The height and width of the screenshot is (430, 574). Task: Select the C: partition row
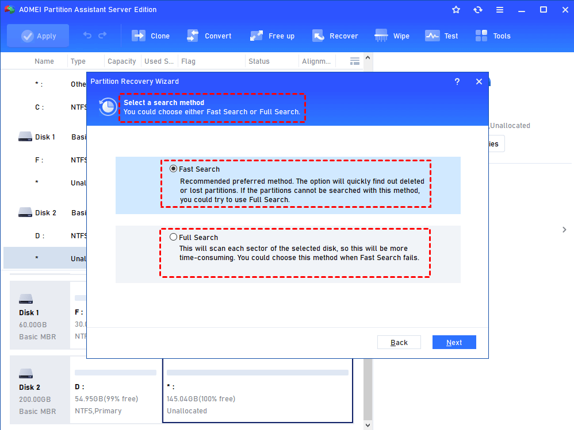[x=45, y=107]
